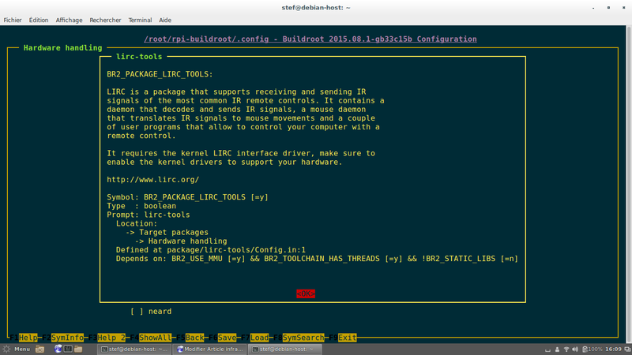Click the terminal vertical scrollbar
This screenshot has height=355, width=632.
coord(629,184)
